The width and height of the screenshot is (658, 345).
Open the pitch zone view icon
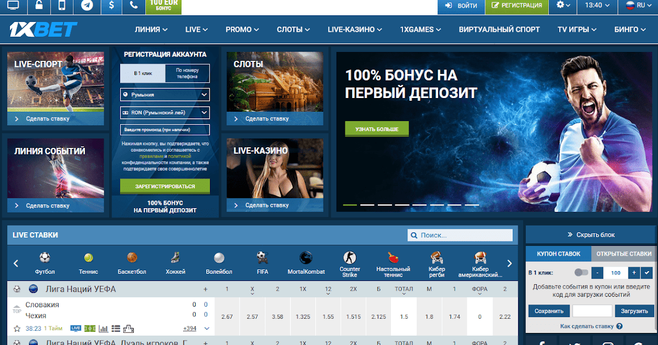tap(89, 329)
